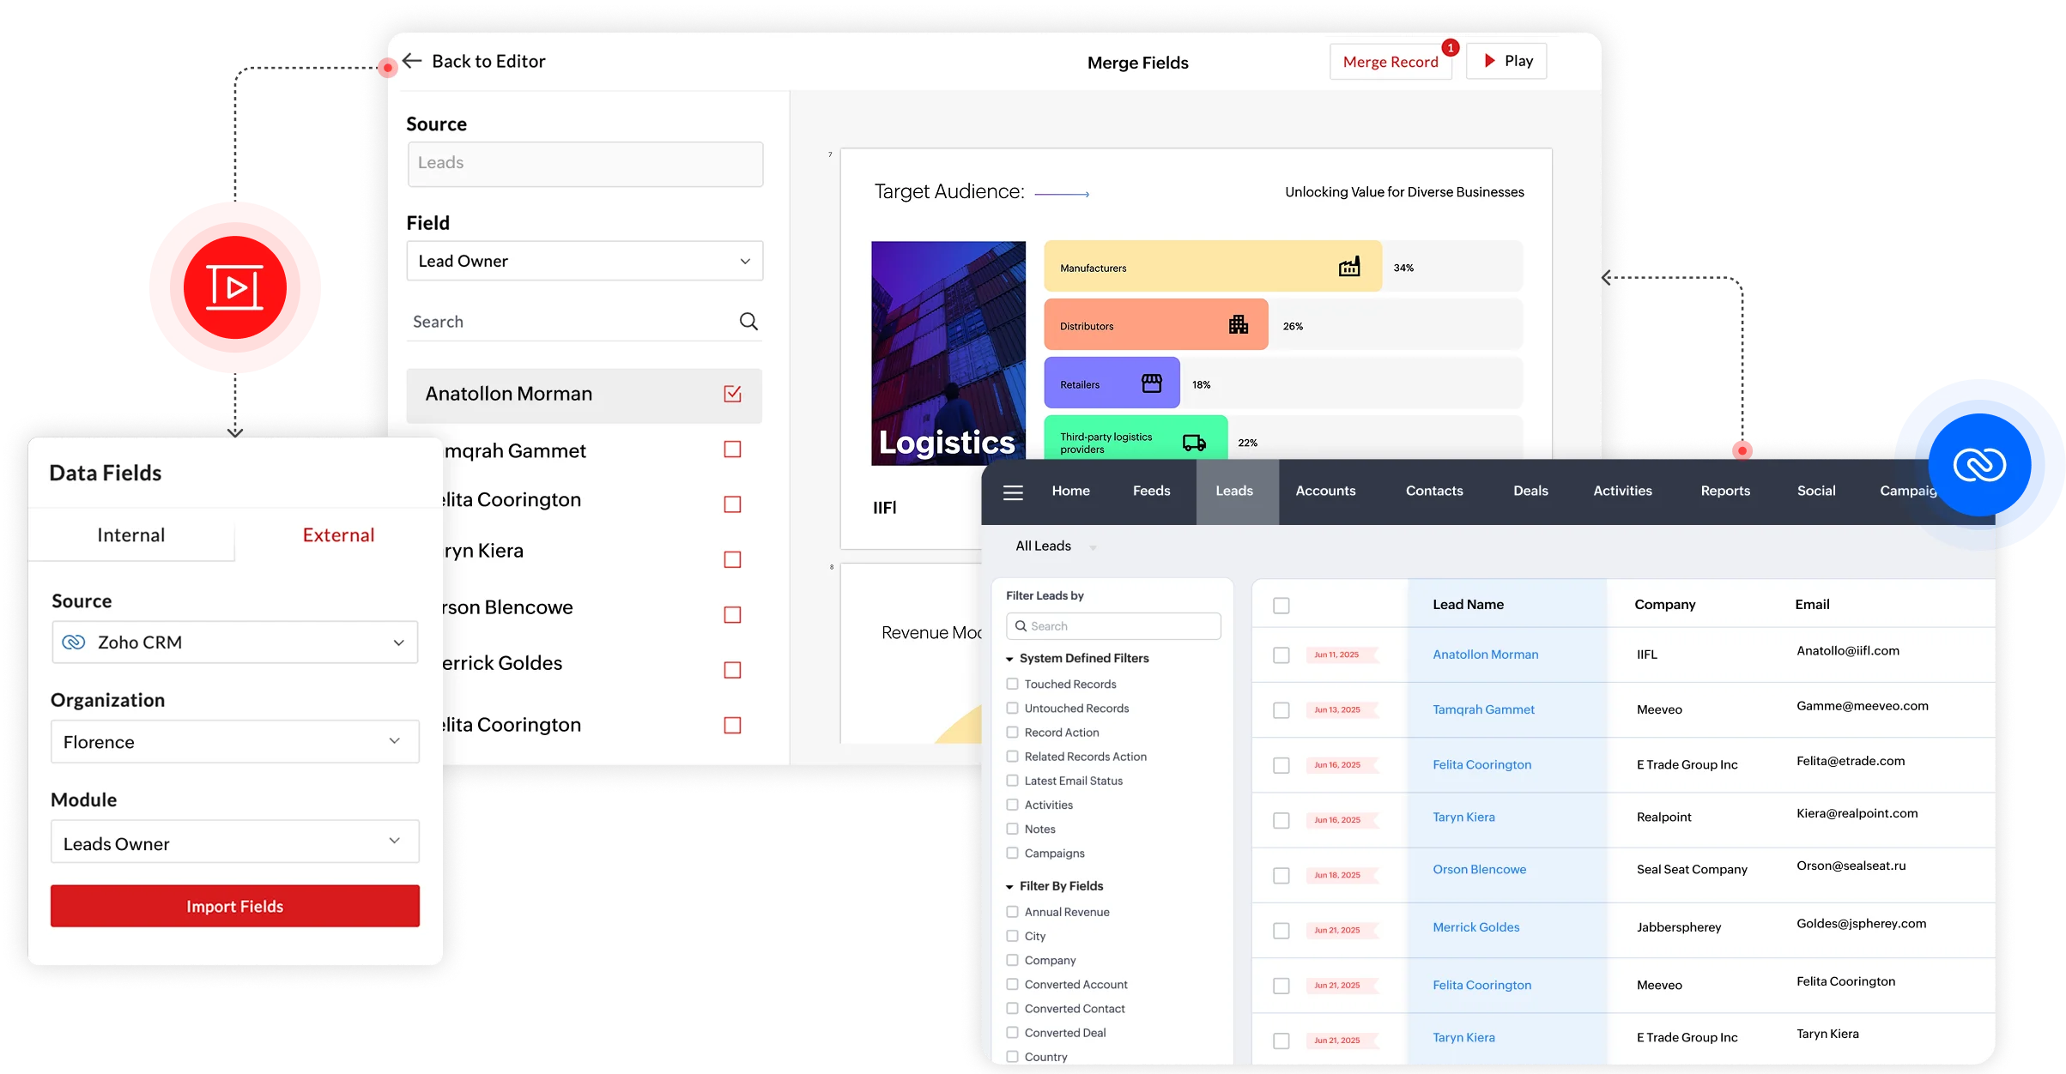Enable the Annual Revenue field filter
The image size is (2066, 1074).
pos(1011,911)
